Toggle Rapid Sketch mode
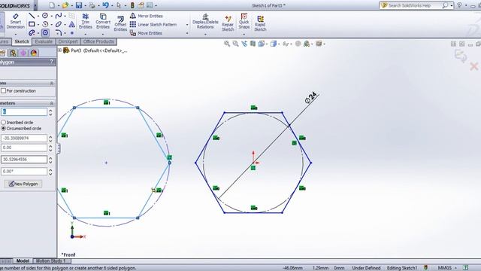 point(260,23)
